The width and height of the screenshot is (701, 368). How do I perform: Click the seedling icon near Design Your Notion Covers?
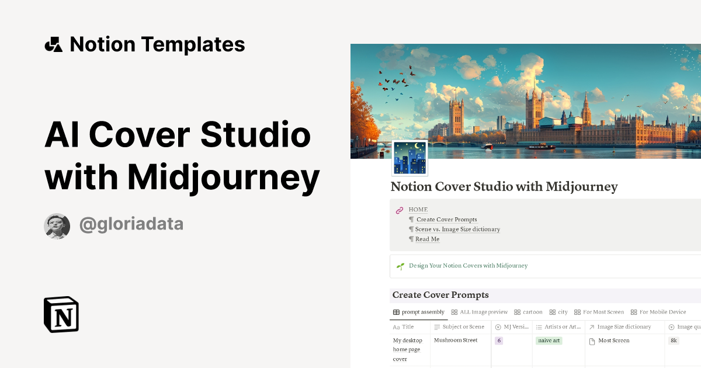(x=400, y=266)
